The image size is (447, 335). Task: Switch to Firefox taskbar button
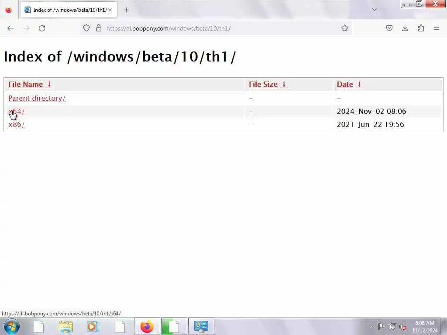tap(147, 326)
